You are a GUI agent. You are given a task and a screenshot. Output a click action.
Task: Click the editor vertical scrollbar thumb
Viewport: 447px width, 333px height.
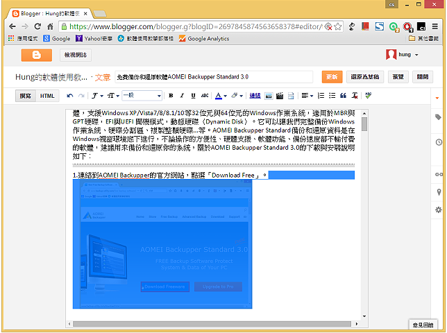point(364,124)
